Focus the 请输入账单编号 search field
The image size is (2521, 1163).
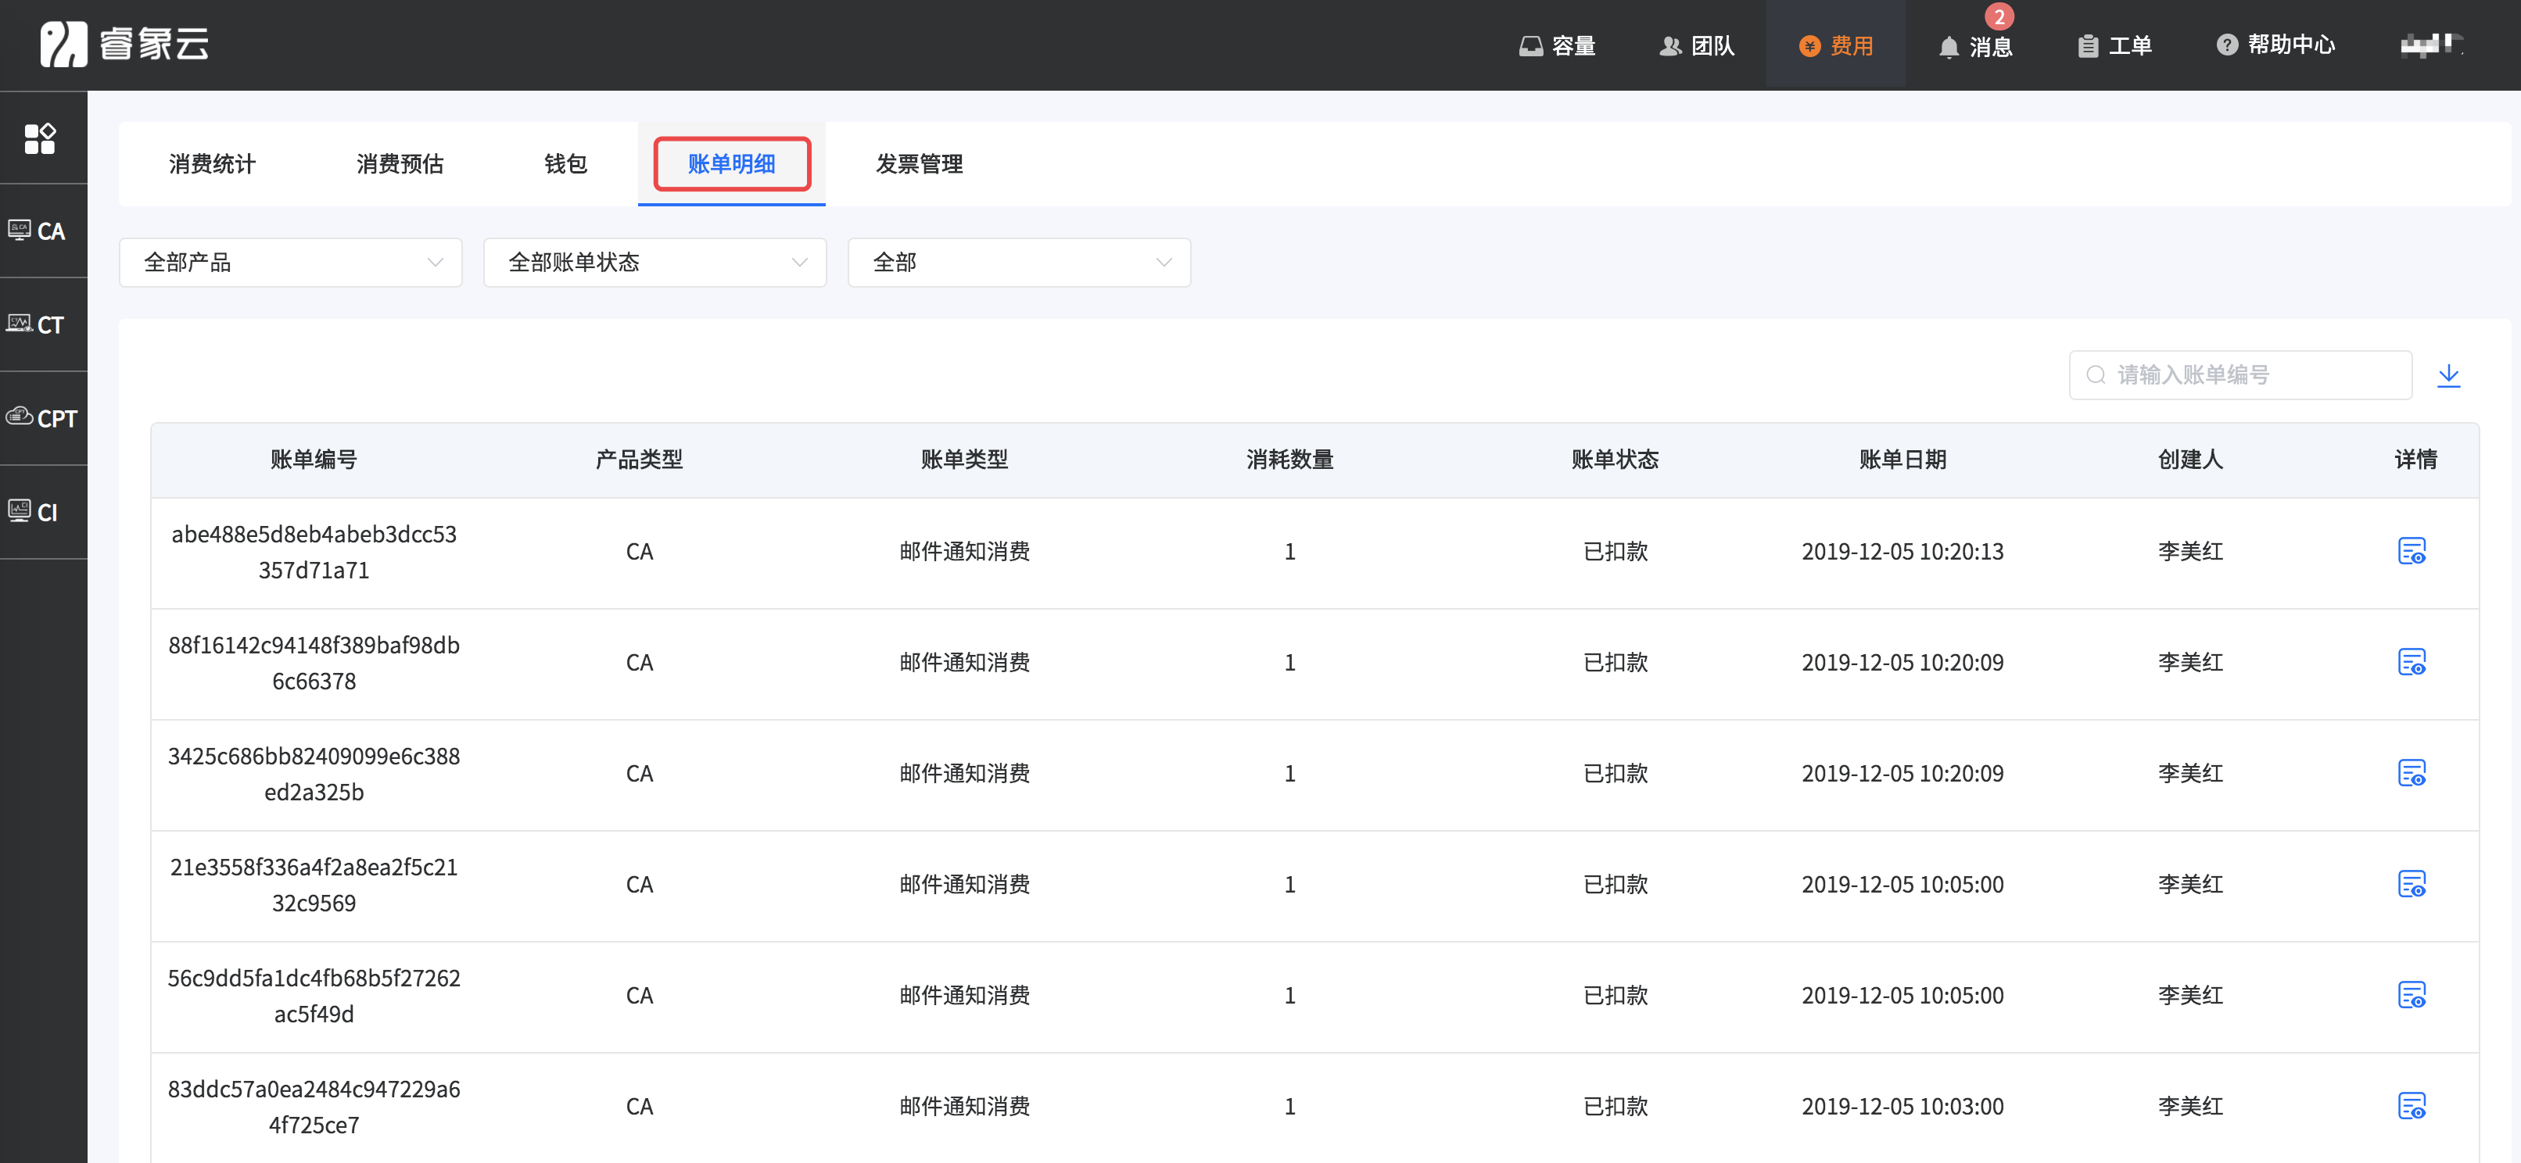point(2240,374)
